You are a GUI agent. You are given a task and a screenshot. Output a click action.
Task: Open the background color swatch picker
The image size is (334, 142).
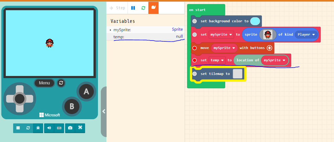(x=255, y=21)
